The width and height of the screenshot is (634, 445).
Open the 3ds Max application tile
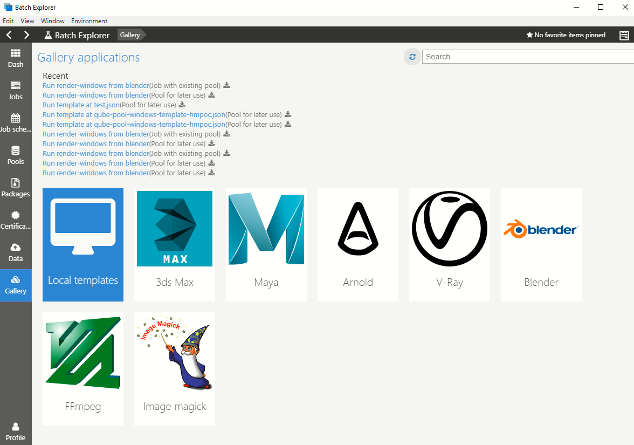tap(175, 245)
